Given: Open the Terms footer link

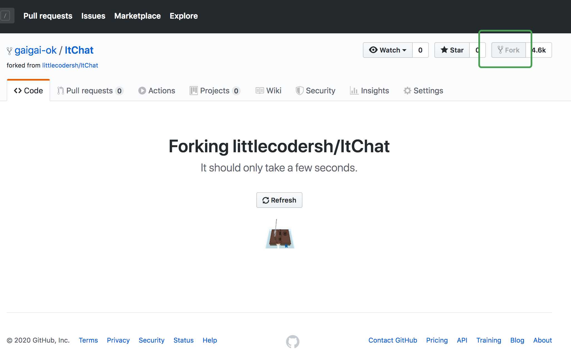Looking at the screenshot, I should click(88, 340).
